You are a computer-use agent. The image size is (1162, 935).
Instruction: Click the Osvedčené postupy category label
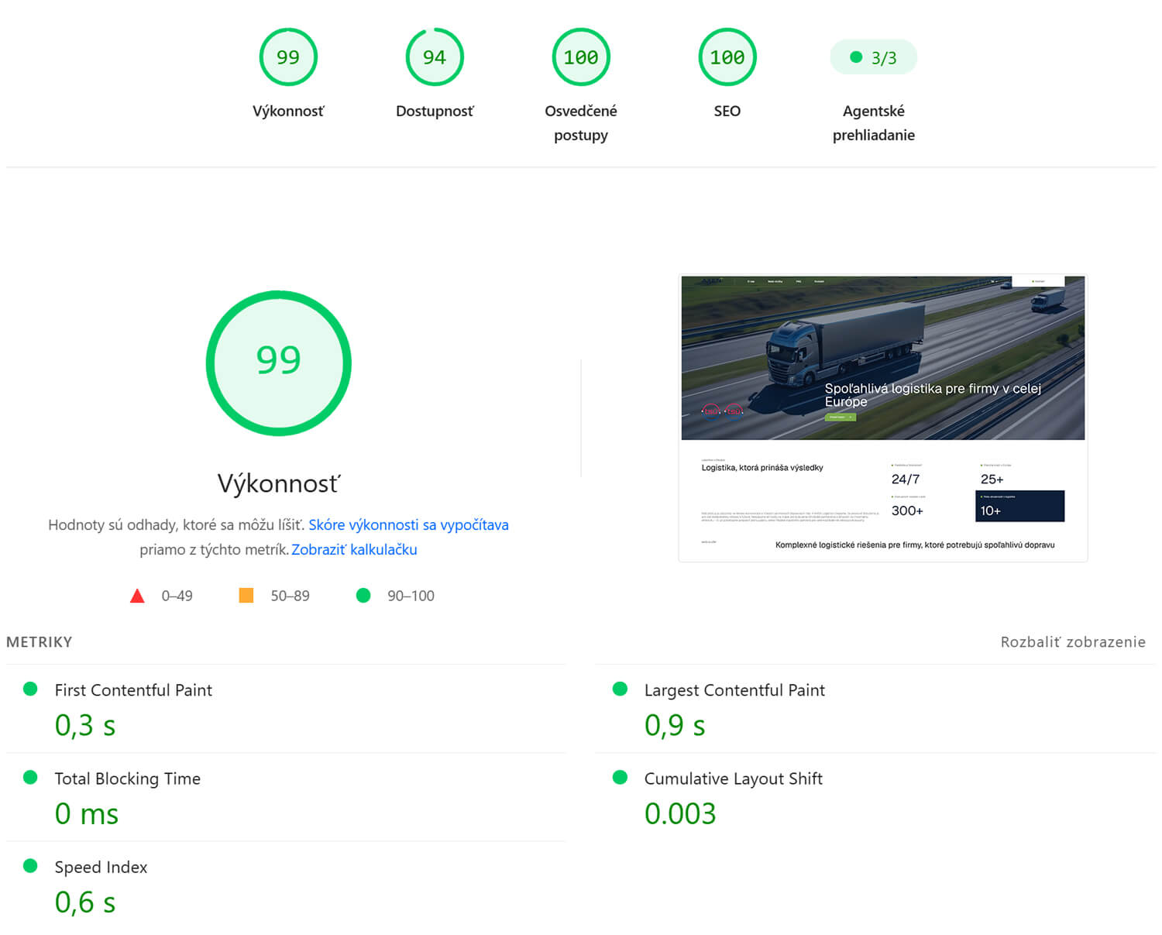[581, 122]
